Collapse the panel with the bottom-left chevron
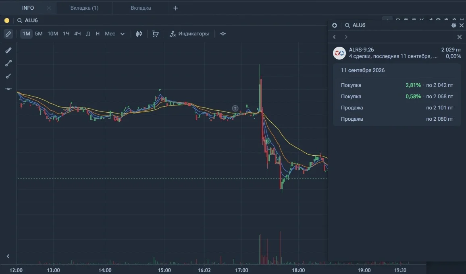 [x=8, y=256]
